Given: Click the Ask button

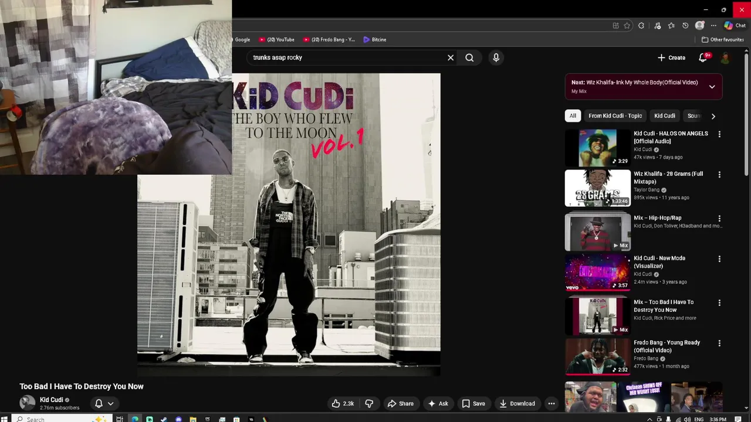Looking at the screenshot, I should tap(438, 403).
